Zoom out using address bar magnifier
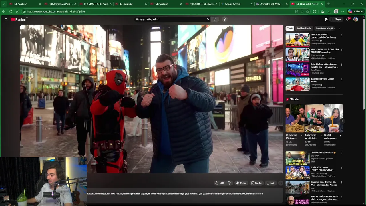This screenshot has height=206, width=366. coord(302,11)
